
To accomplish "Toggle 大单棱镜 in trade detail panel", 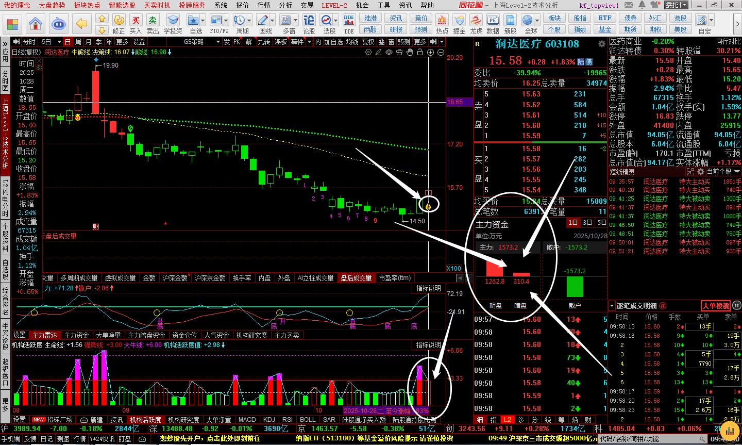I will 716,306.
